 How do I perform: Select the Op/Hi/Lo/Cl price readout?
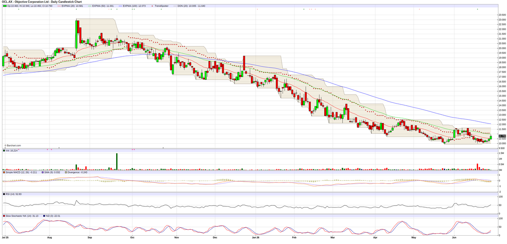(31, 6)
